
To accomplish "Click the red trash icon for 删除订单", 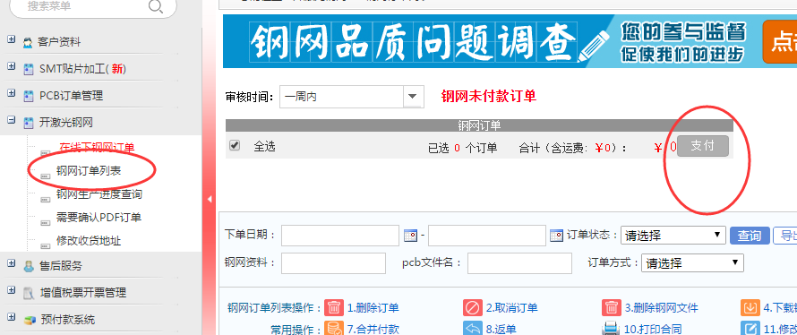I will pyautogui.click(x=334, y=307).
